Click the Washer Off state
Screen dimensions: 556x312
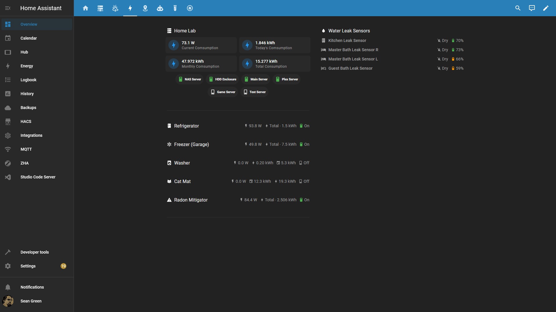click(304, 163)
